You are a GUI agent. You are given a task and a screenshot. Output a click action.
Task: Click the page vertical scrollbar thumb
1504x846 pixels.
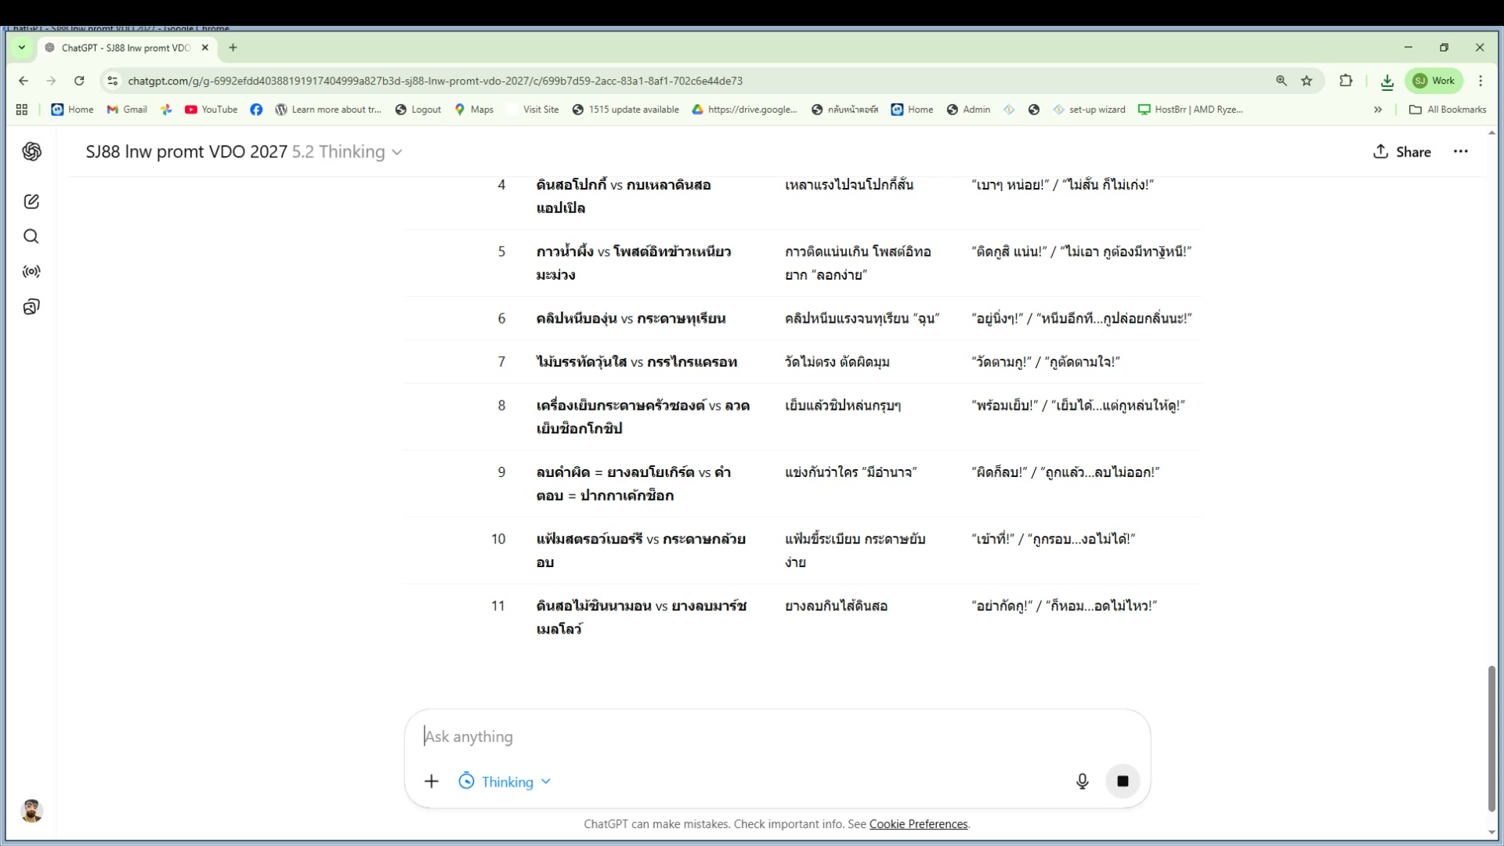point(1491,738)
